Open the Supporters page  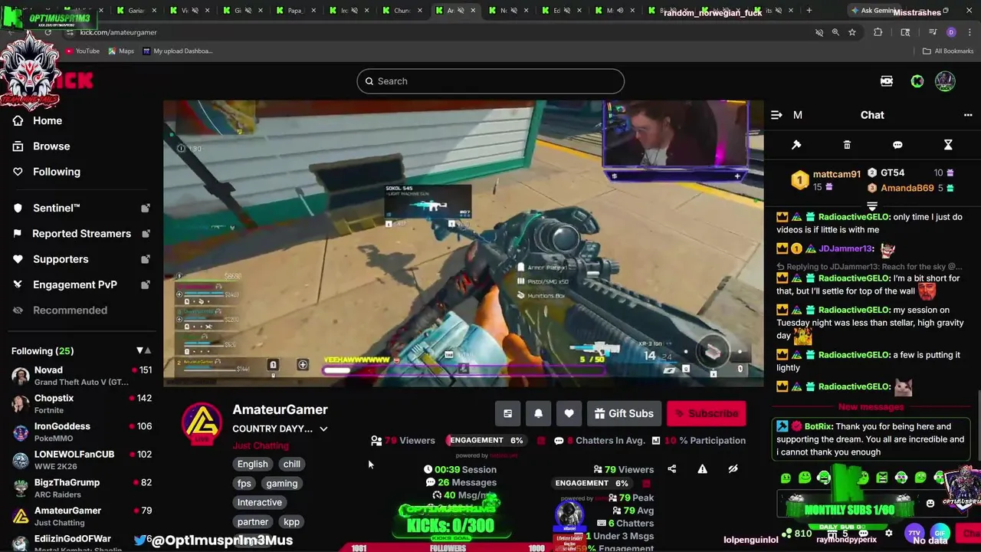[61, 259]
